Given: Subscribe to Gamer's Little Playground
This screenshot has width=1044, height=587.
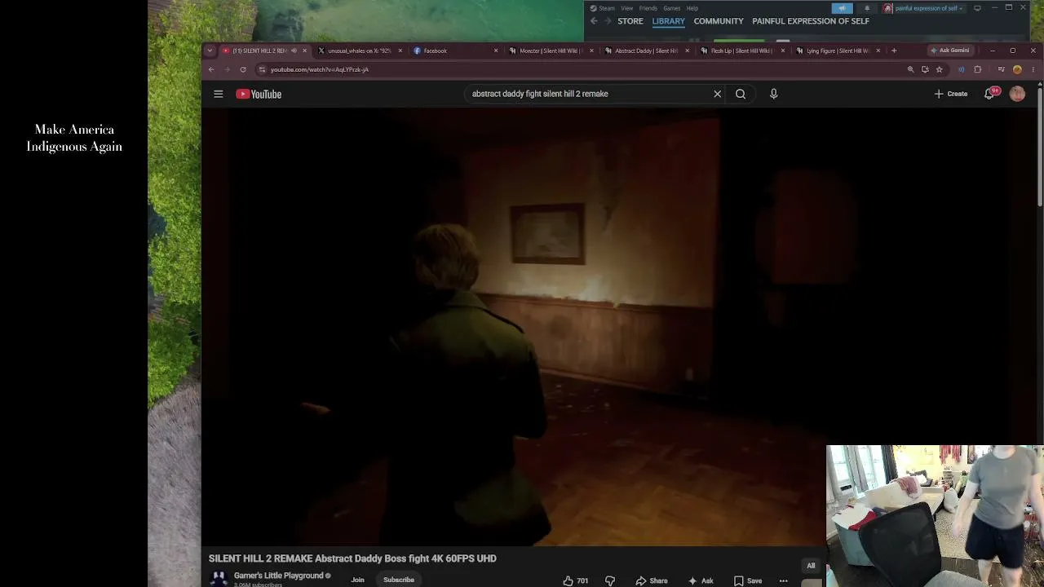Looking at the screenshot, I should click(x=399, y=580).
